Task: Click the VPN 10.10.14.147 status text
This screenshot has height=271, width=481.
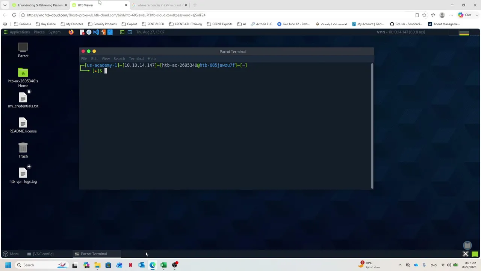Action: pos(401,32)
